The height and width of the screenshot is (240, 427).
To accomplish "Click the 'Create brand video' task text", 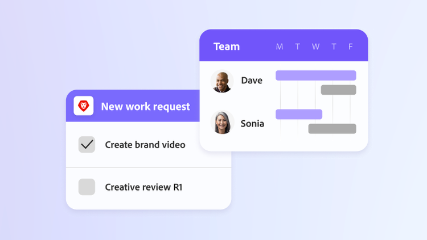I will pyautogui.click(x=145, y=145).
